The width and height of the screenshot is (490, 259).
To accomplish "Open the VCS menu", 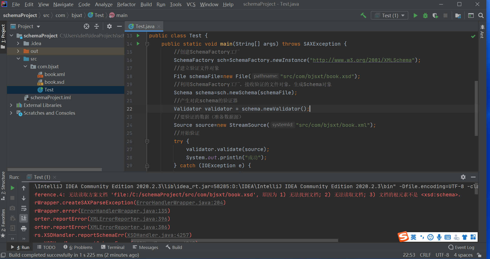I will pyautogui.click(x=191, y=4).
